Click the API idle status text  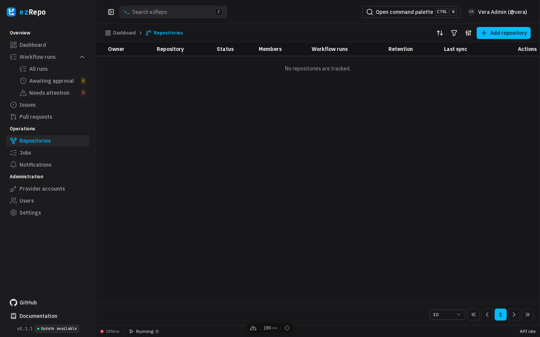coord(528,331)
